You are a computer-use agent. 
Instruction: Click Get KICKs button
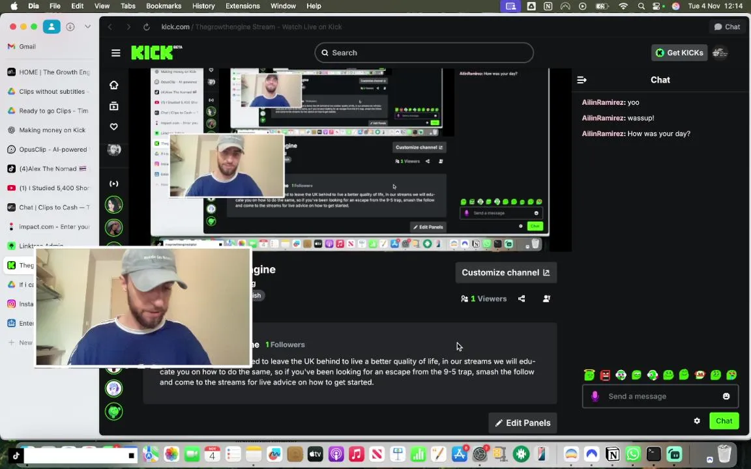click(679, 53)
